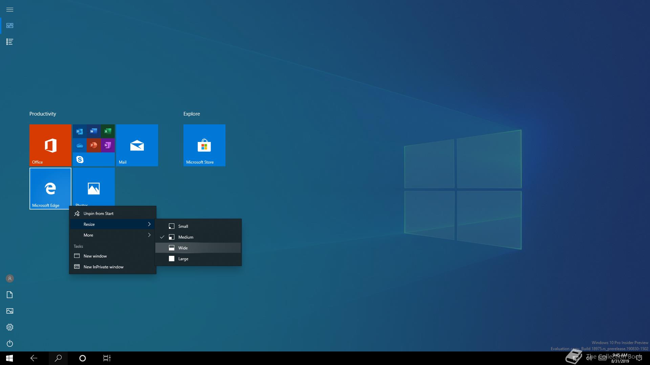
Task: Open user account icon in Start sidebar
Action: [10, 278]
